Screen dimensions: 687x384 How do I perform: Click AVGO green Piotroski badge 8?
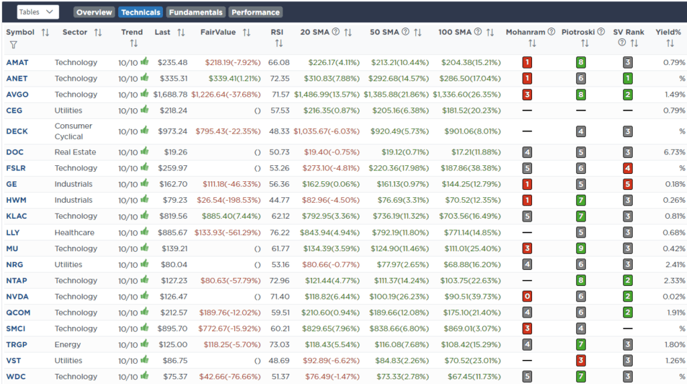point(581,94)
